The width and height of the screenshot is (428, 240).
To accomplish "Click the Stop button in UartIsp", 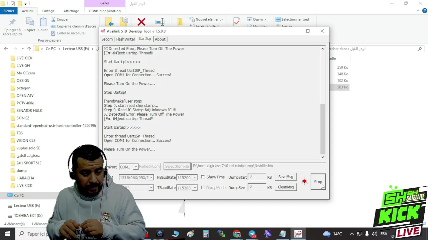I will tap(318, 182).
